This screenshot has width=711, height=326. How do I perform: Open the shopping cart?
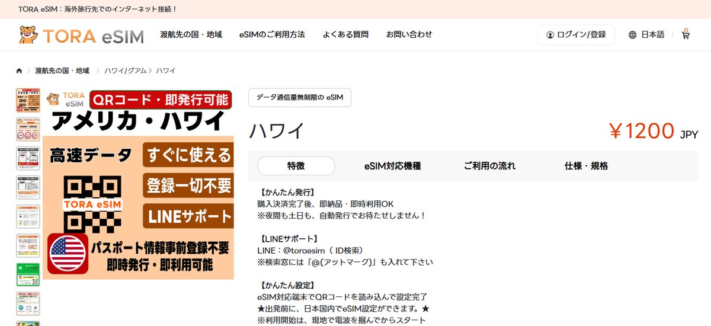click(x=686, y=35)
